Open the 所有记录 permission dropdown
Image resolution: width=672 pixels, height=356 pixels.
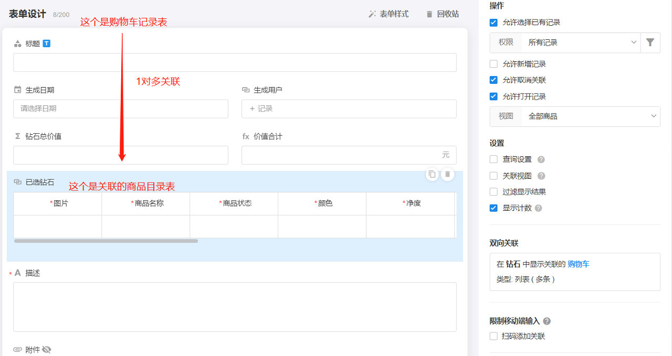582,42
